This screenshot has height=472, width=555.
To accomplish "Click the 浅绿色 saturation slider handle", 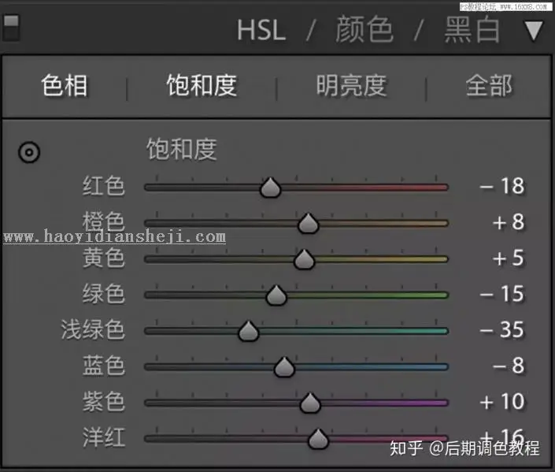I will [249, 331].
